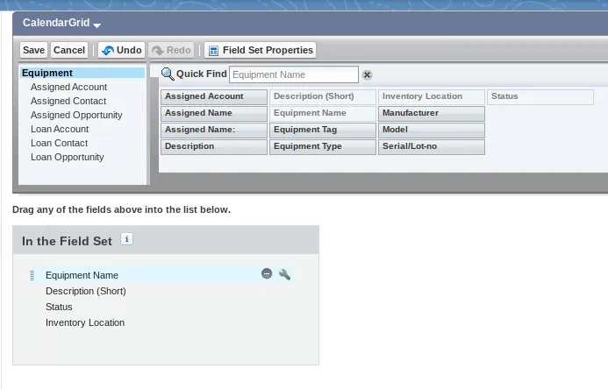The image size is (608, 389).
Task: Click the Assigned Account field tile
Action: pyautogui.click(x=214, y=96)
